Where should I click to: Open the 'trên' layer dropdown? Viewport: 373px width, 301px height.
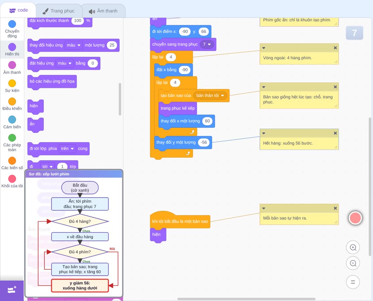(x=67, y=149)
